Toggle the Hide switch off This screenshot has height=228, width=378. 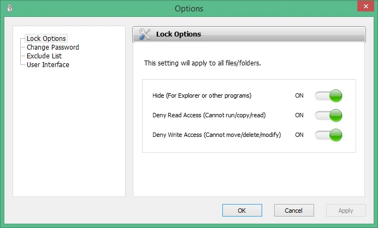click(328, 96)
